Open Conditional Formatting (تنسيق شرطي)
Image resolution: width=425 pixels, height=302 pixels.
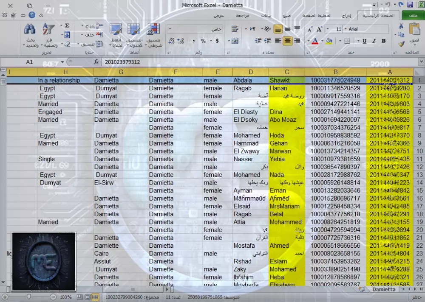(x=153, y=36)
